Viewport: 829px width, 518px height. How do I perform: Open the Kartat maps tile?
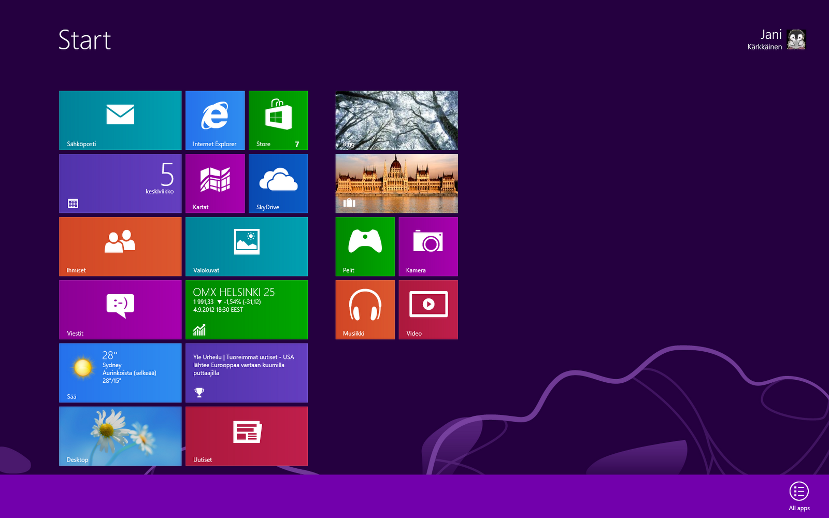pos(215,183)
